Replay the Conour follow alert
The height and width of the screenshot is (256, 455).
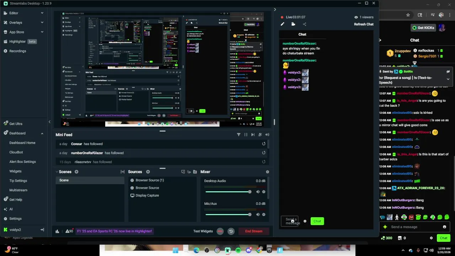(x=264, y=144)
